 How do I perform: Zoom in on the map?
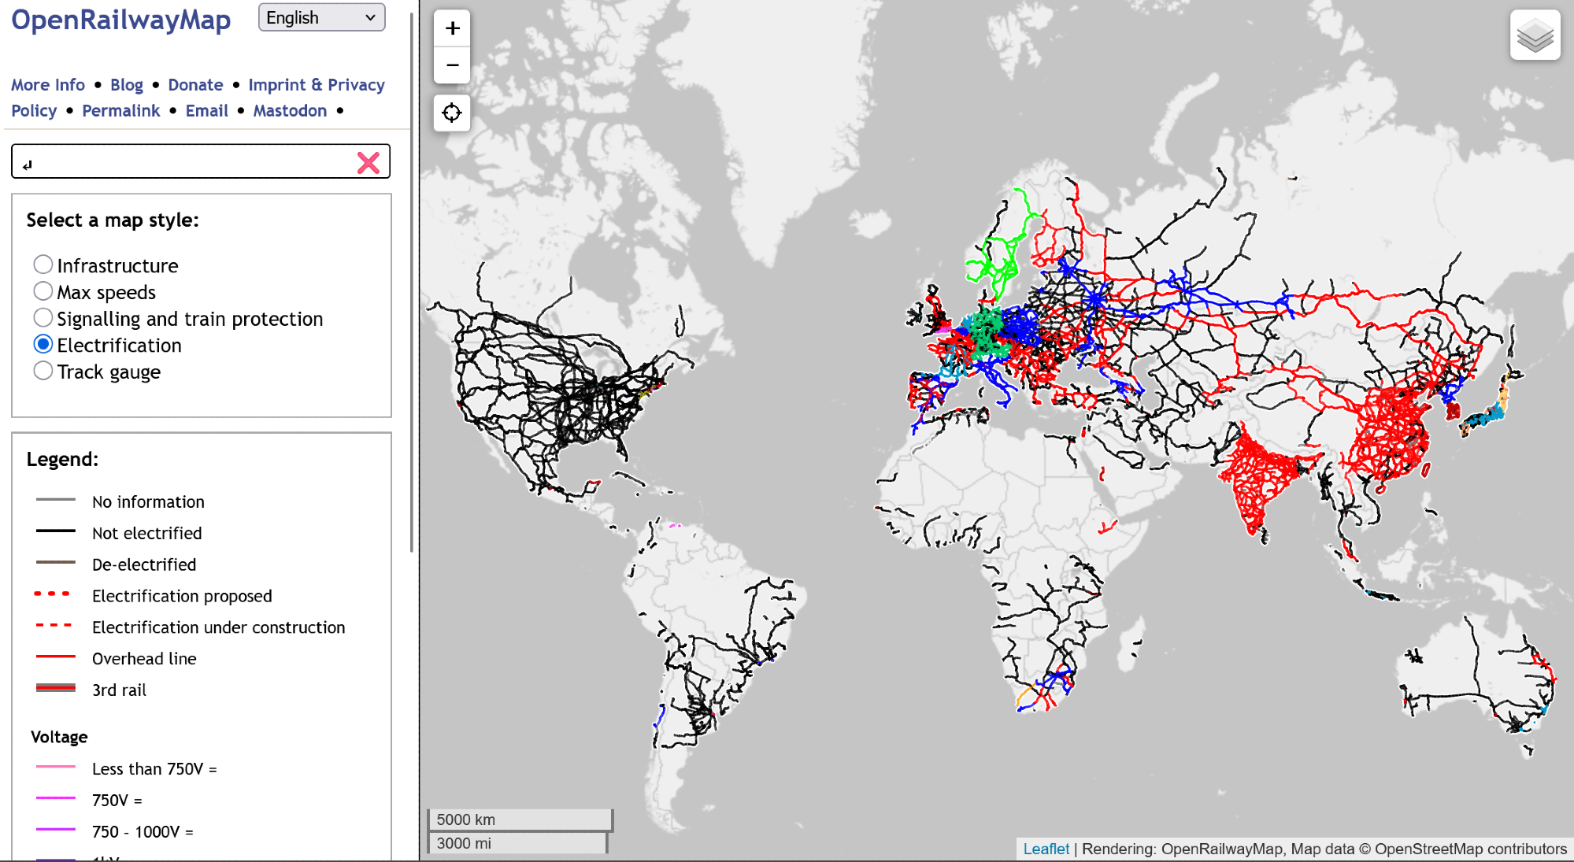pos(452,29)
